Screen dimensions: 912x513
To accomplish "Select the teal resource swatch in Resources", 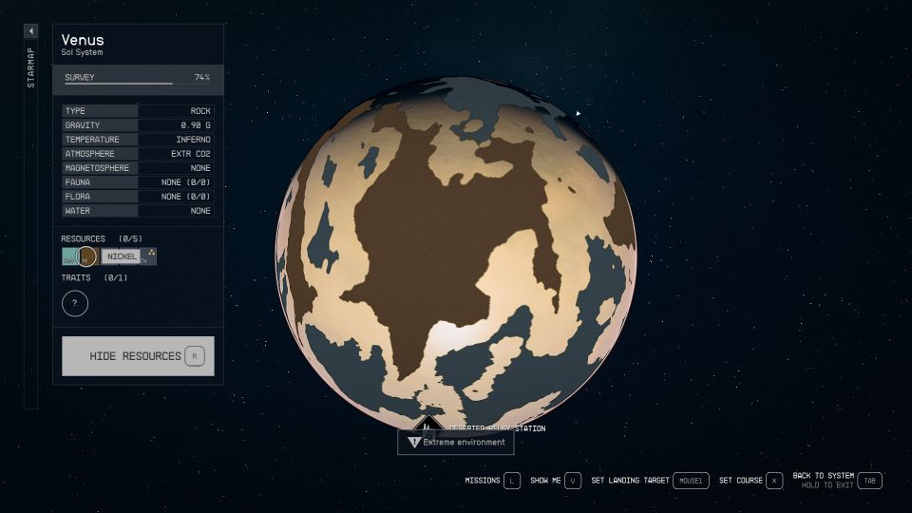I will pos(68,256).
